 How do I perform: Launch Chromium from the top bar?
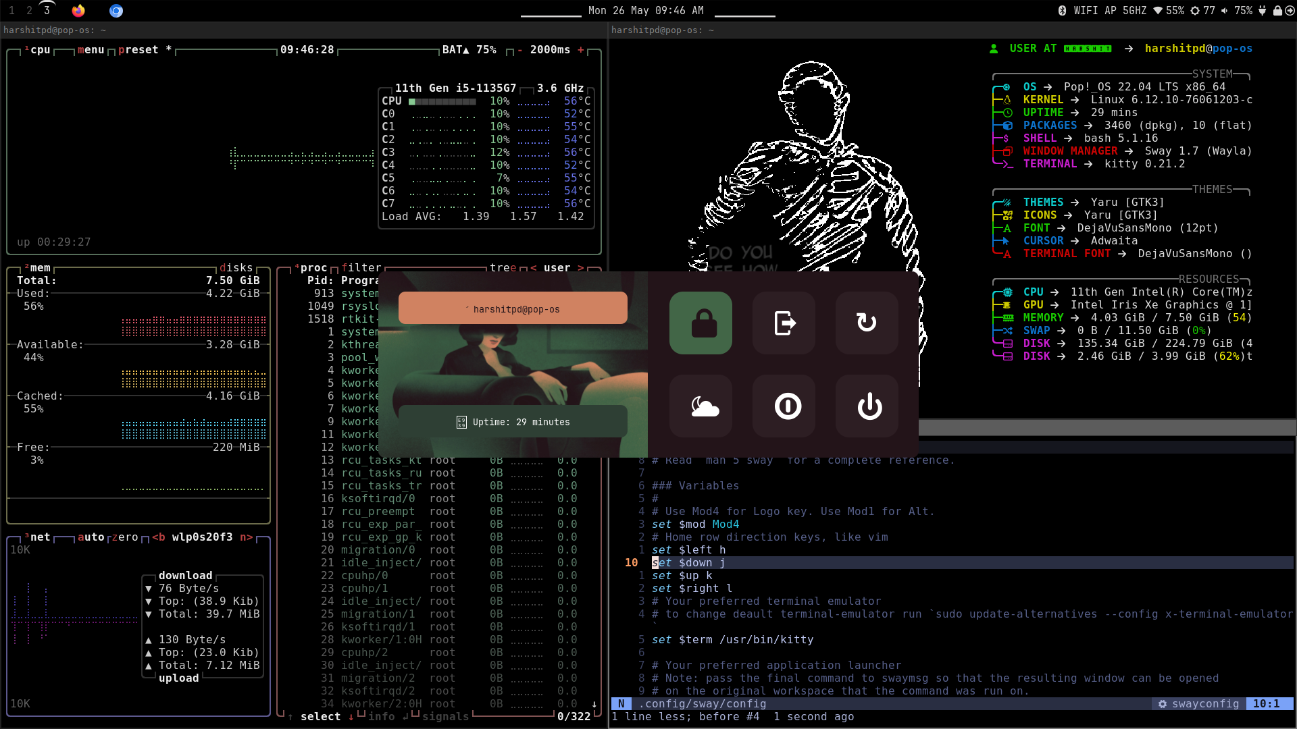pyautogui.click(x=116, y=11)
